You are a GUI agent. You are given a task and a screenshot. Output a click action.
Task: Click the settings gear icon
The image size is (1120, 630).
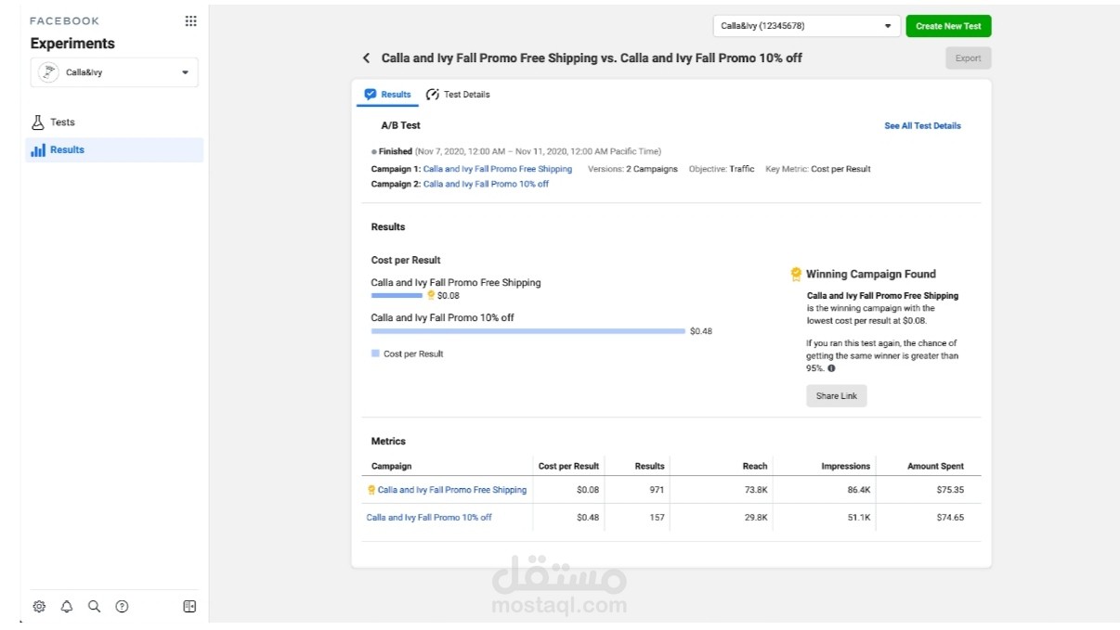39,607
